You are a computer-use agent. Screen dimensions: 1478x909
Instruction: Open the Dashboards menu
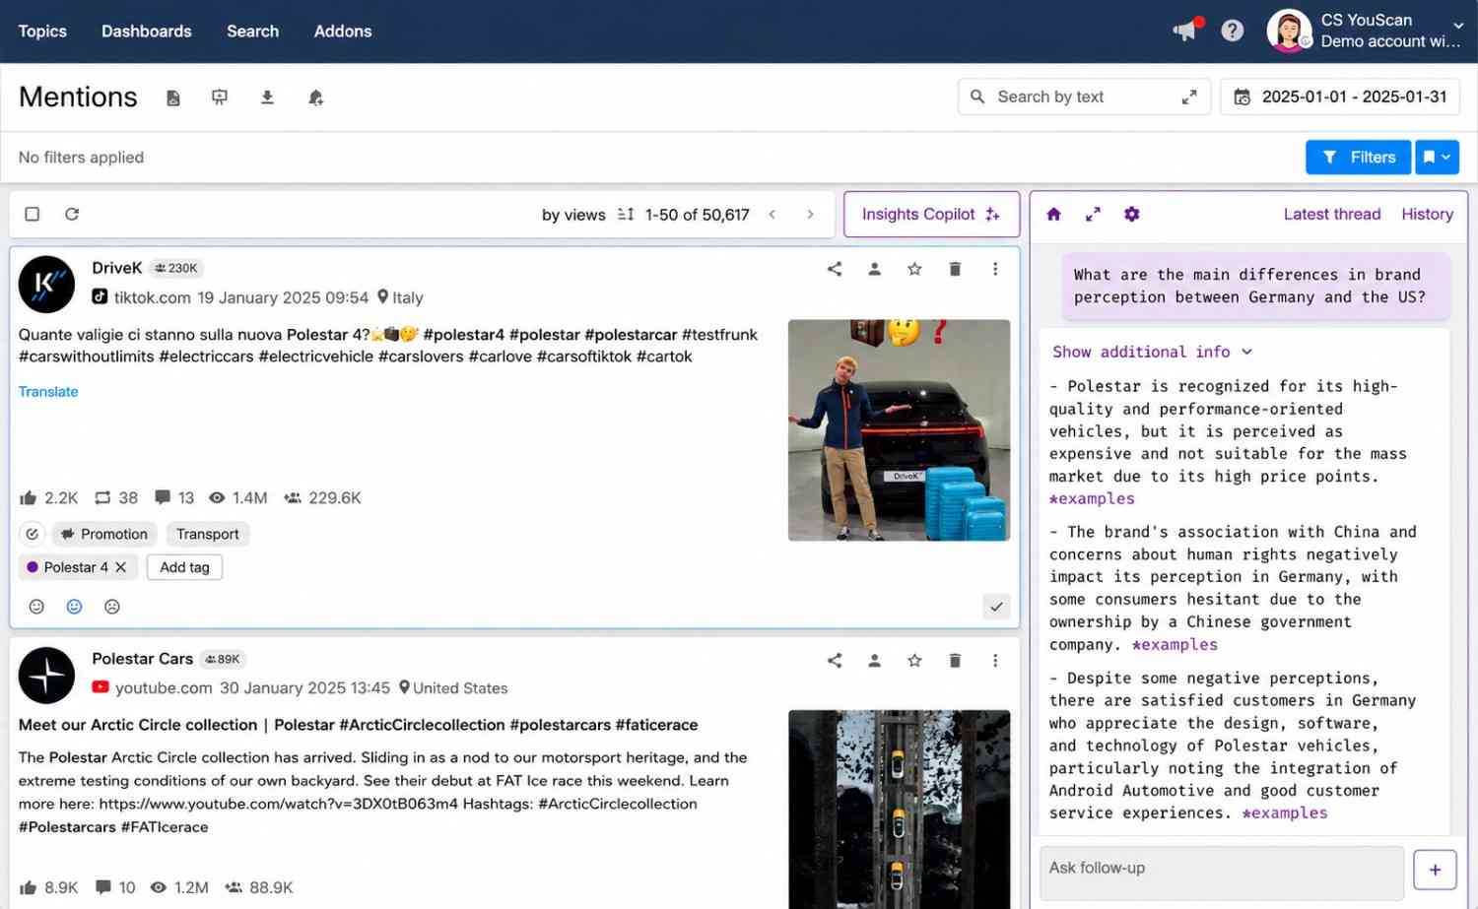pyautogui.click(x=147, y=31)
